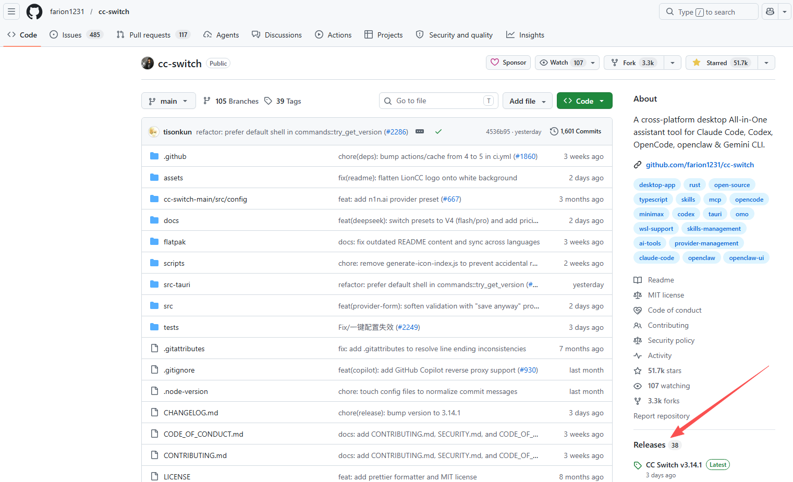Open the star lists dropdown caret
Viewport: 793px width, 482px height.
[x=766, y=63]
